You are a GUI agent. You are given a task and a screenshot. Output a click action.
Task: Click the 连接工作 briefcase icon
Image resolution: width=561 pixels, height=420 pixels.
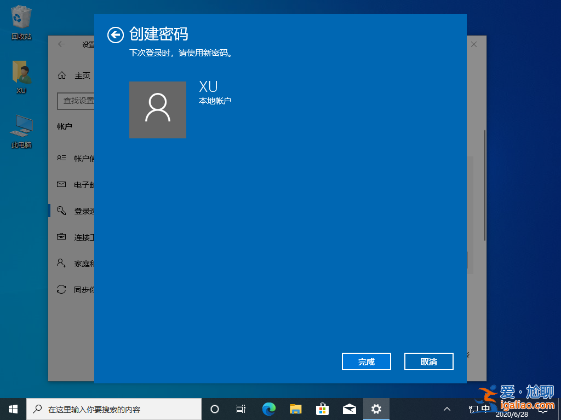(61, 237)
